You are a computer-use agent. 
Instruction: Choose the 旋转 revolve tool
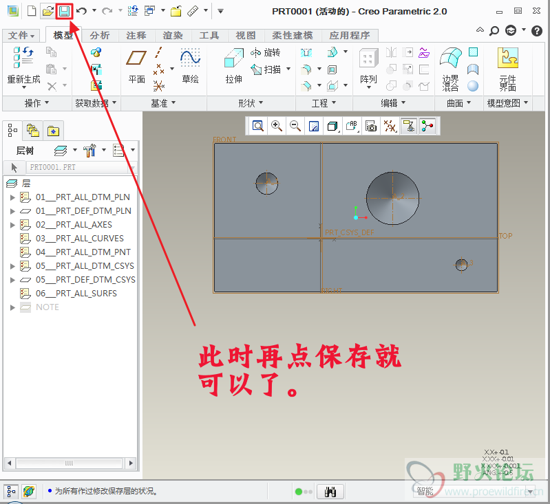point(266,52)
